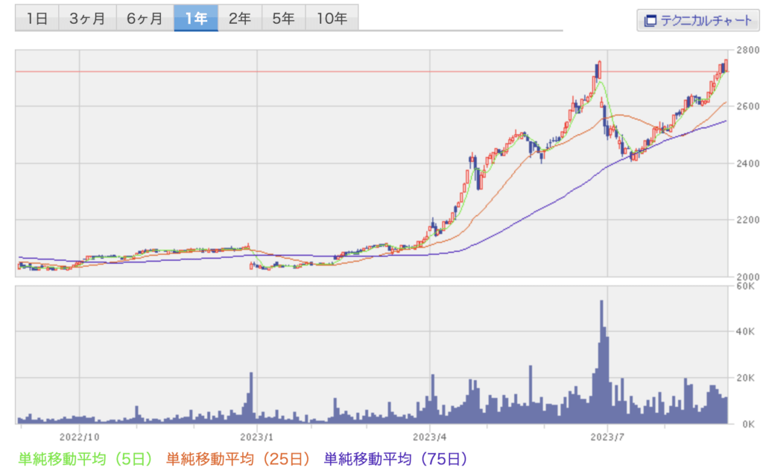763x471 pixels.
Task: Click the 2022/10 date axis label
Action: 79,437
